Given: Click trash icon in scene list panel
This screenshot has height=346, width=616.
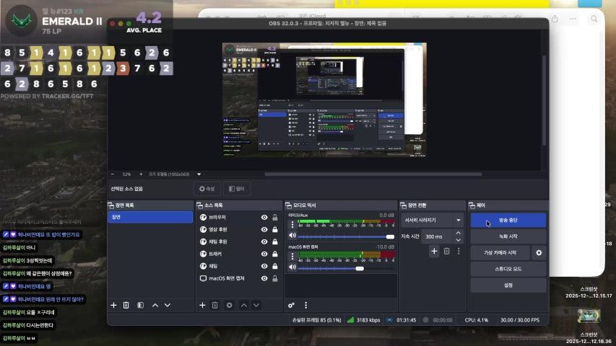Looking at the screenshot, I should pos(126,305).
